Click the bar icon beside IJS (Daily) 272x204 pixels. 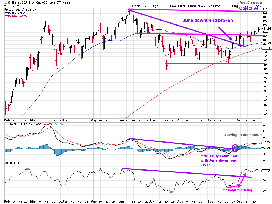point(7,10)
